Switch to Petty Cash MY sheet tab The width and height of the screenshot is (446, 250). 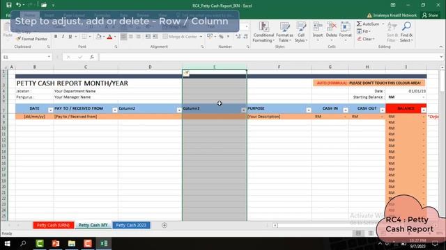click(93, 225)
